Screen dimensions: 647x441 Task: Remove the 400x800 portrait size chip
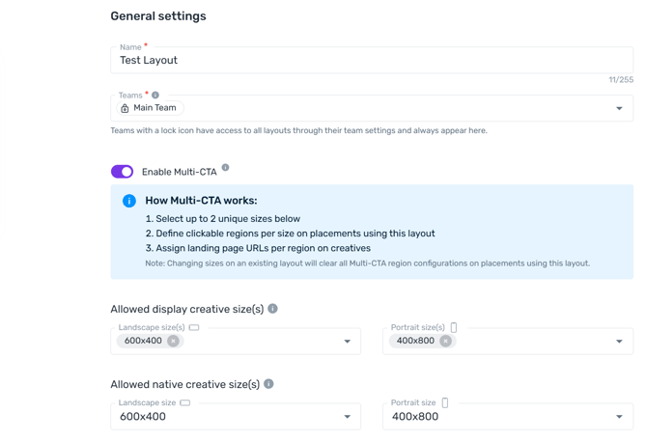pos(445,341)
